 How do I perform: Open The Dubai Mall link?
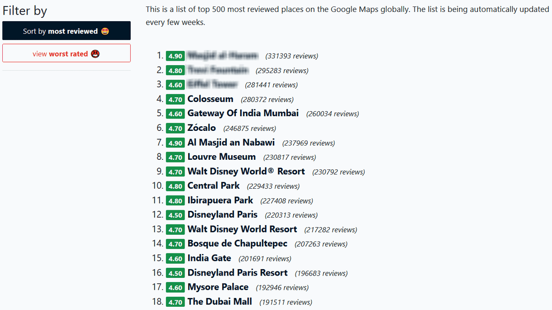tap(219, 301)
